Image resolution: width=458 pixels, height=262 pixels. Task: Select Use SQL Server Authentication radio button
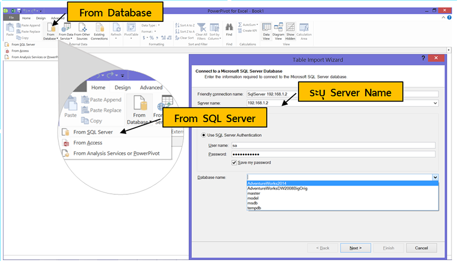click(204, 135)
